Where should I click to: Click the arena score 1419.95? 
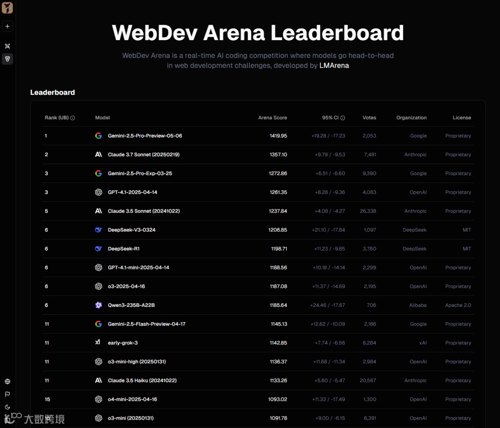pyautogui.click(x=278, y=136)
